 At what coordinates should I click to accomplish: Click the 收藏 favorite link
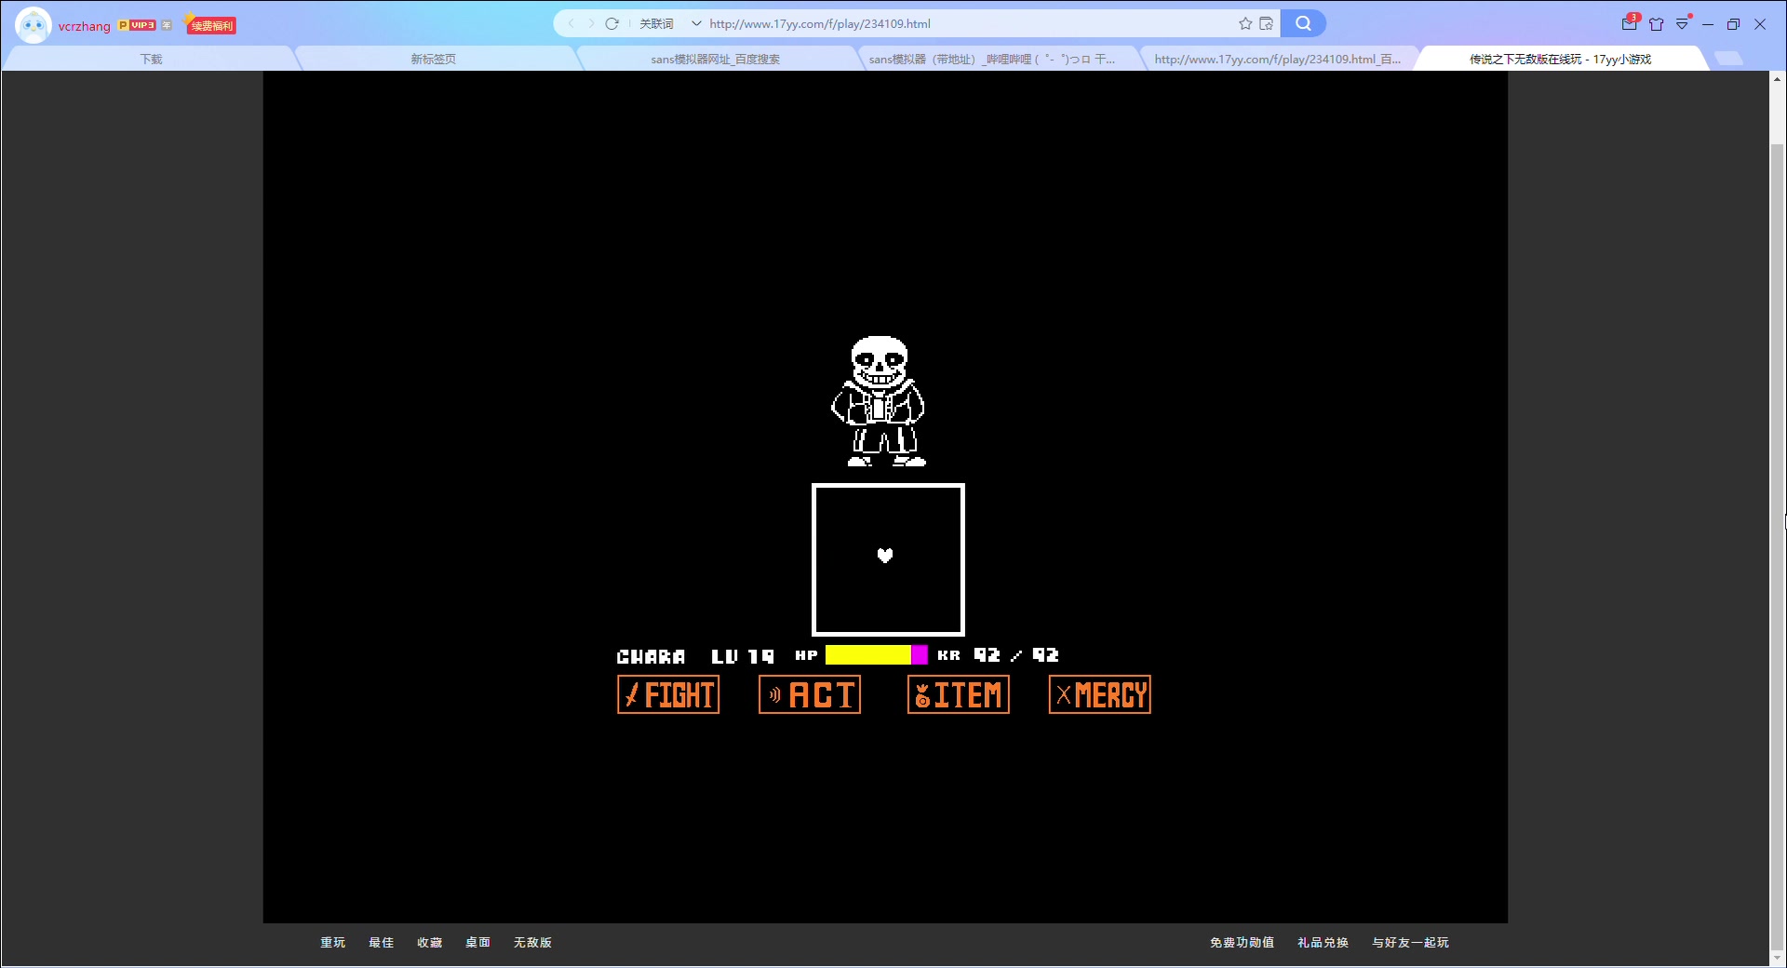(x=429, y=942)
